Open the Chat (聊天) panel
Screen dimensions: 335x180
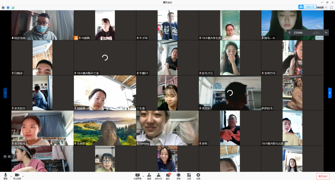(x=168, y=176)
